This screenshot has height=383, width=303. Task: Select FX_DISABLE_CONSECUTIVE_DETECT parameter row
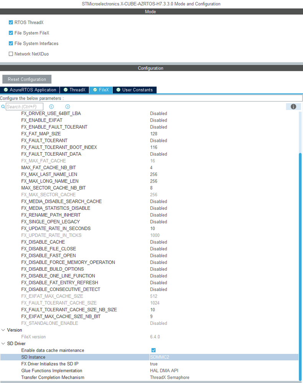click(149, 289)
